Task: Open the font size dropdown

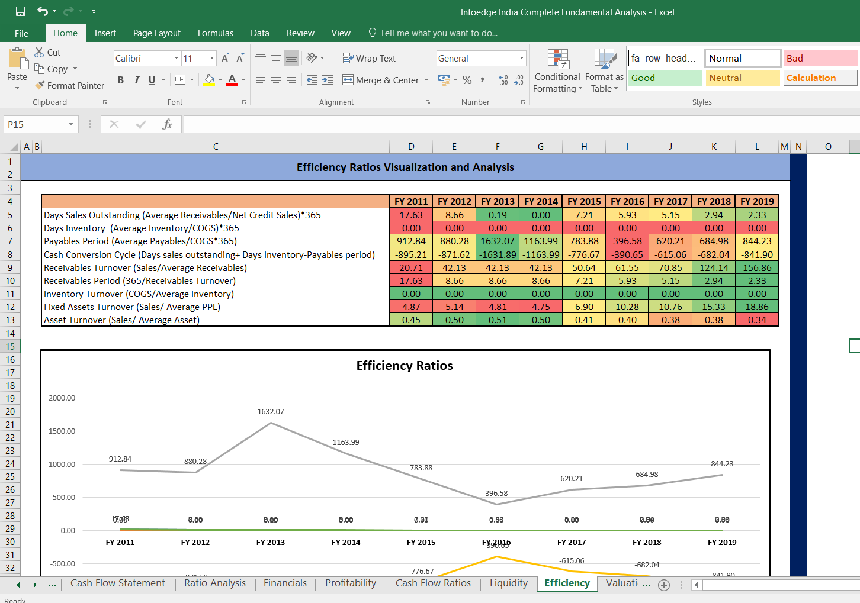Action: 212,58
